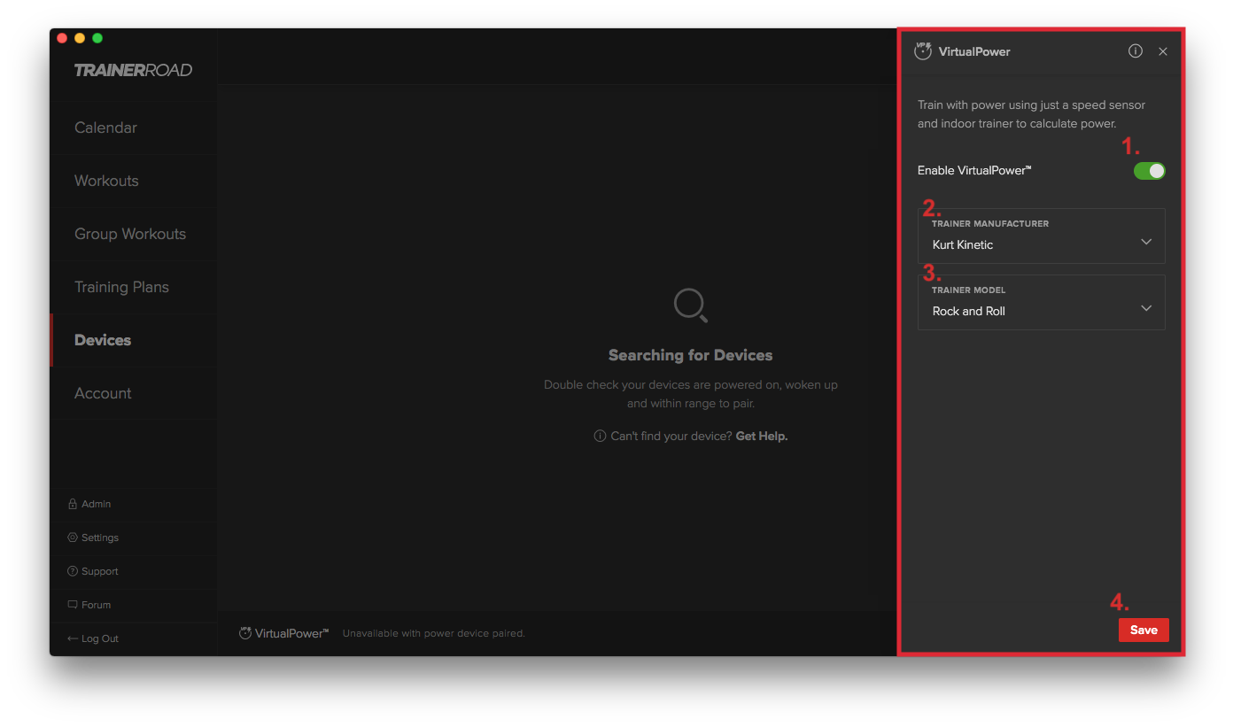Expand the Kurt Kinetic chevron arrow
The image size is (1233, 727).
click(x=1146, y=242)
